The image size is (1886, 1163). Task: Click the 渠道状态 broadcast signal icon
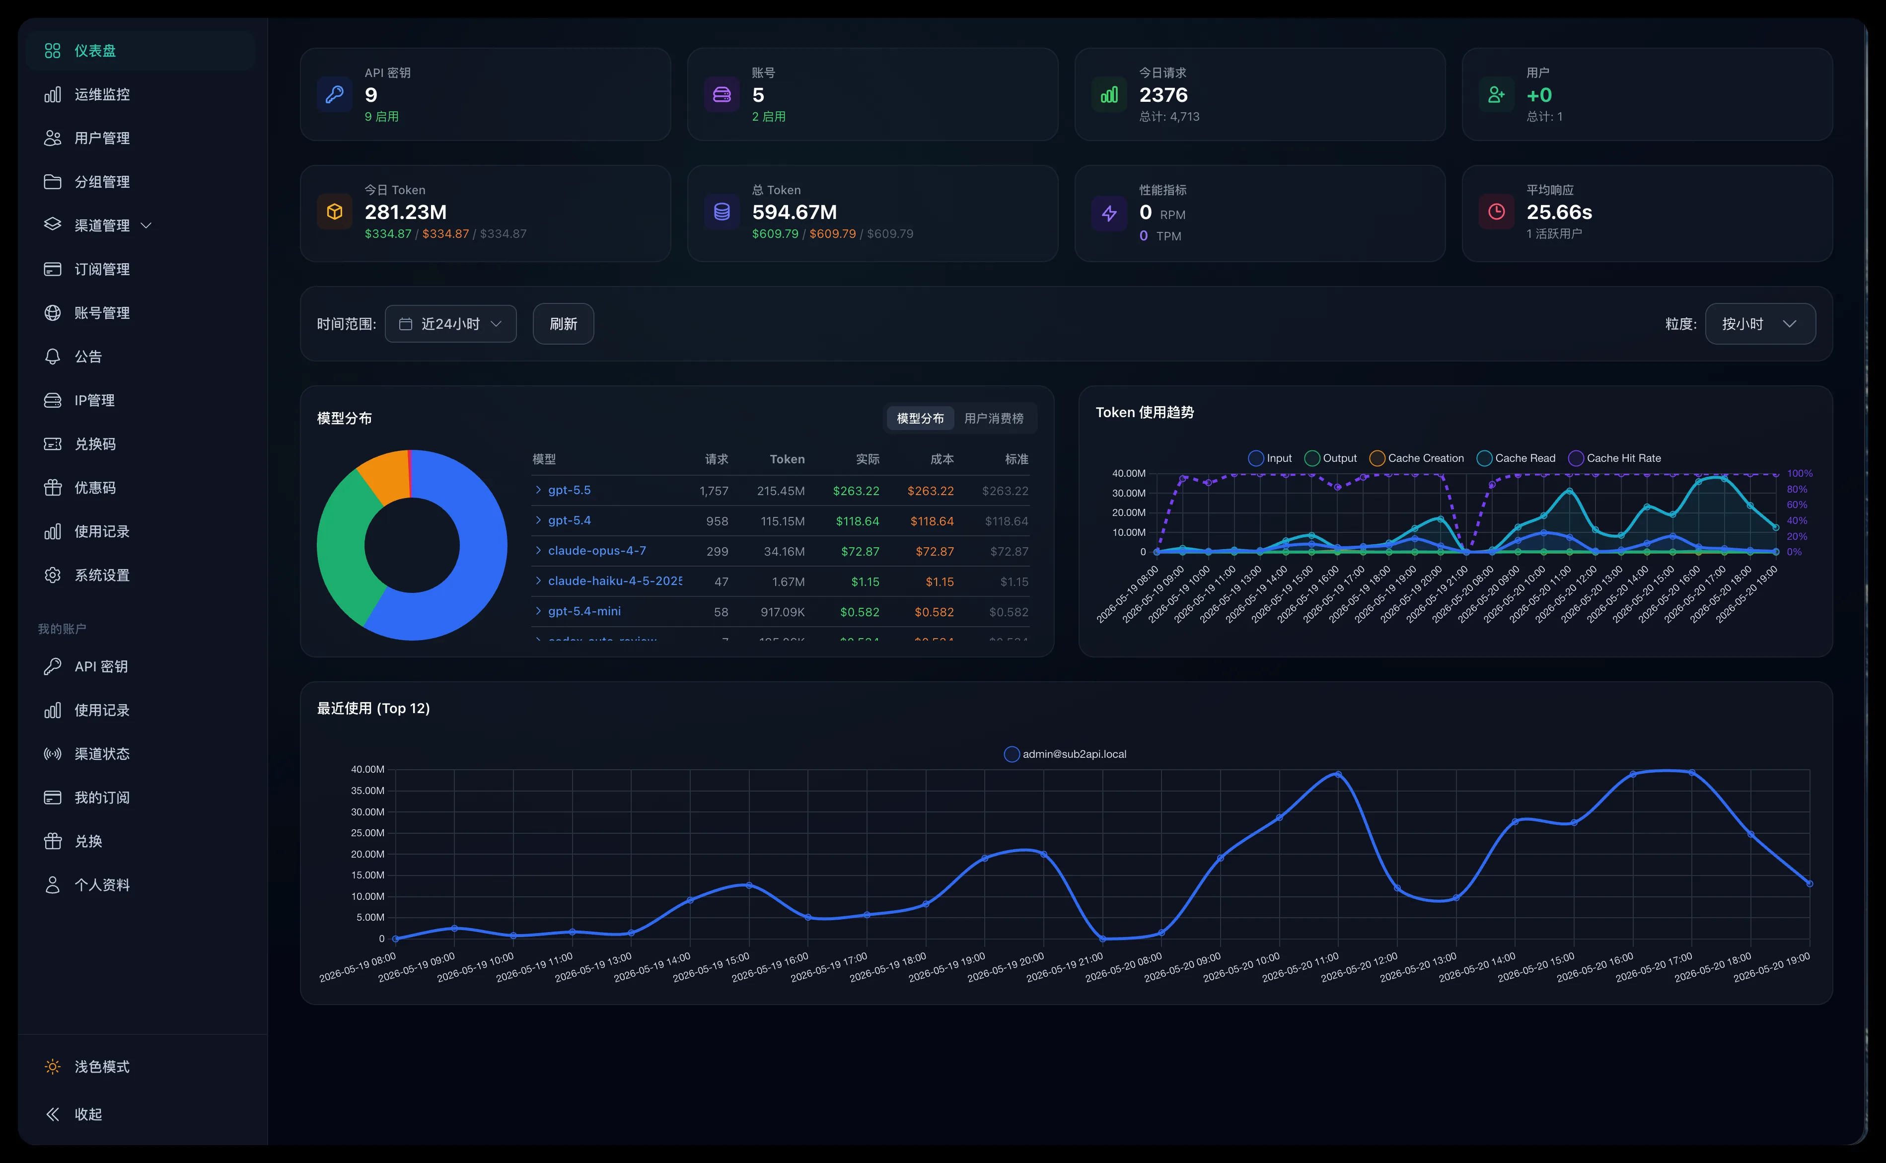(52, 754)
